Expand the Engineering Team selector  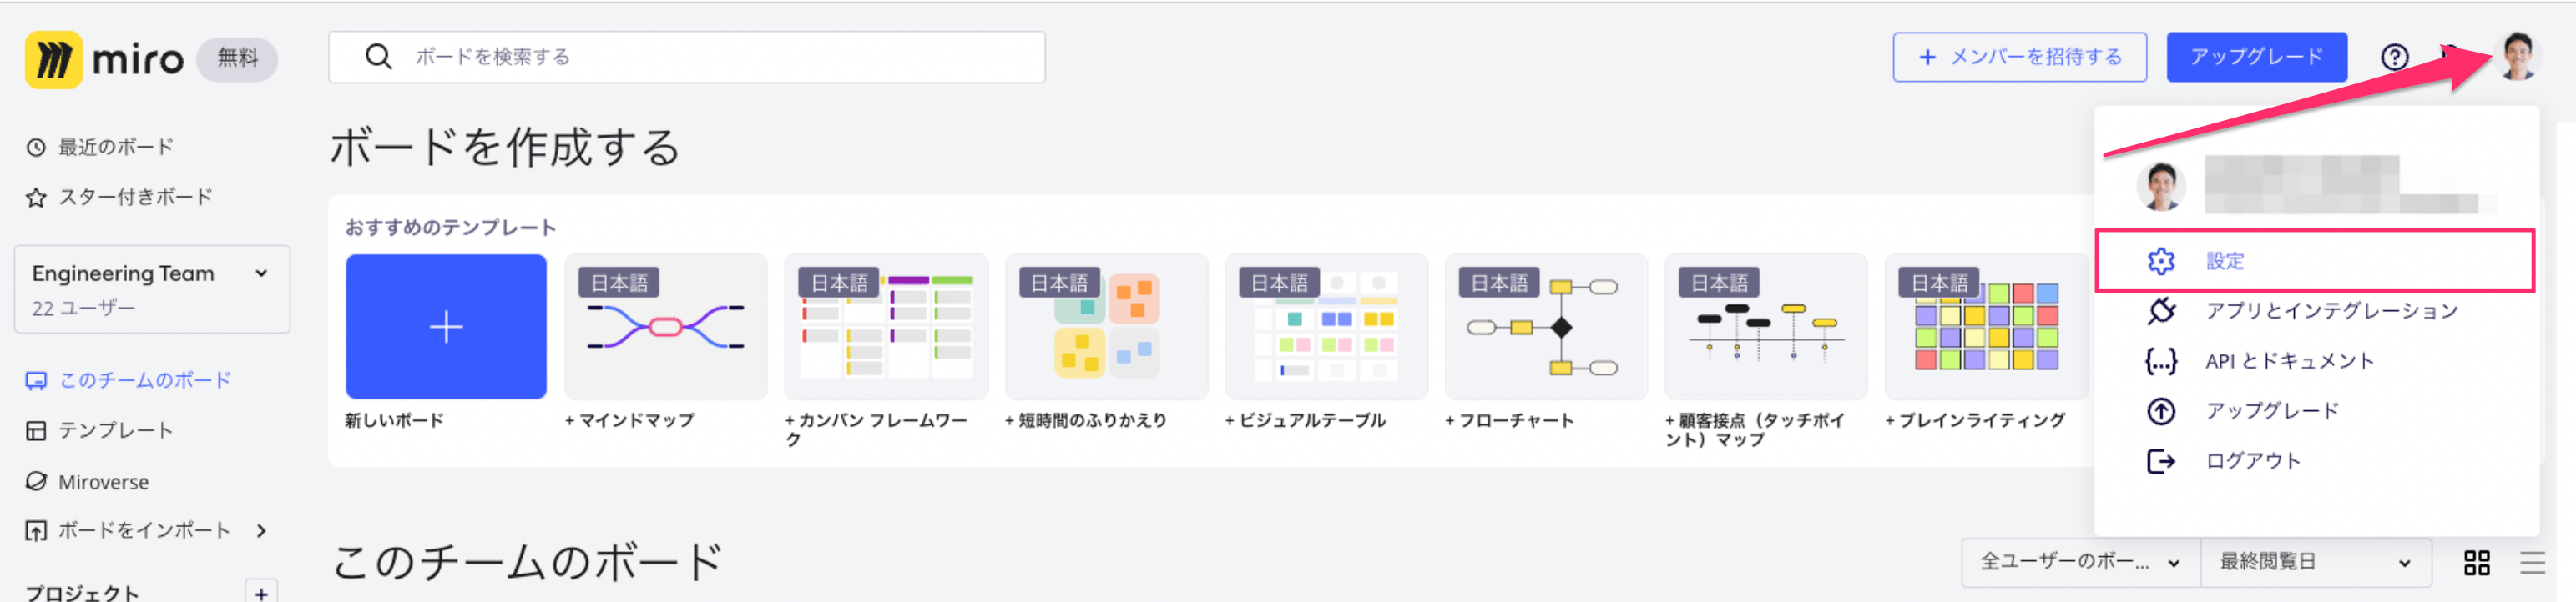coord(152,289)
